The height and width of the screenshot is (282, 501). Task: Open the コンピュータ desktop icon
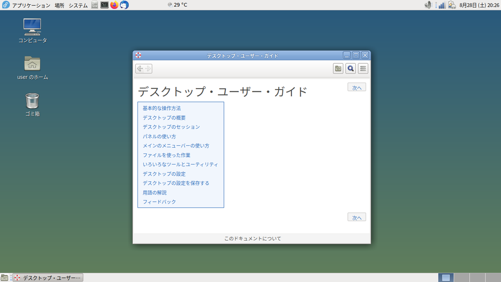[x=32, y=31]
